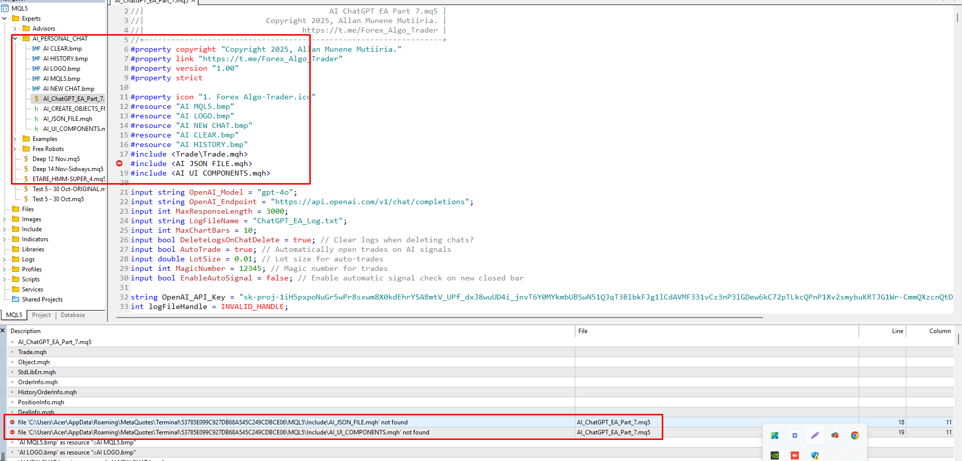Expand the Examples folder

[15, 139]
